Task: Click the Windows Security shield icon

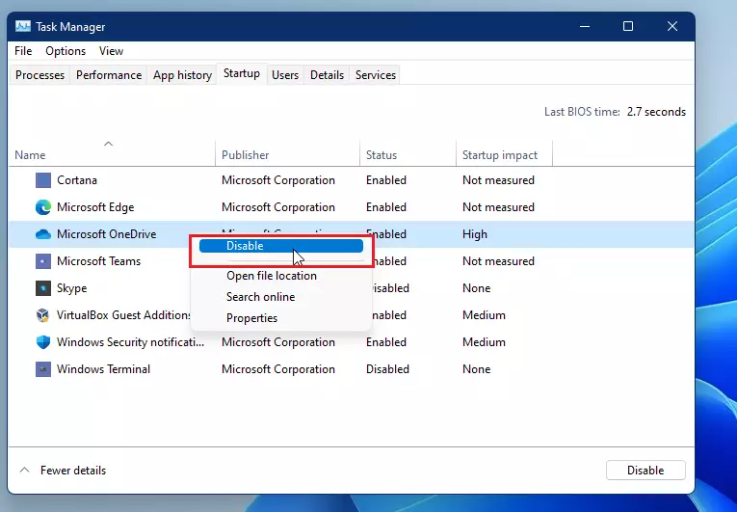Action: click(43, 342)
